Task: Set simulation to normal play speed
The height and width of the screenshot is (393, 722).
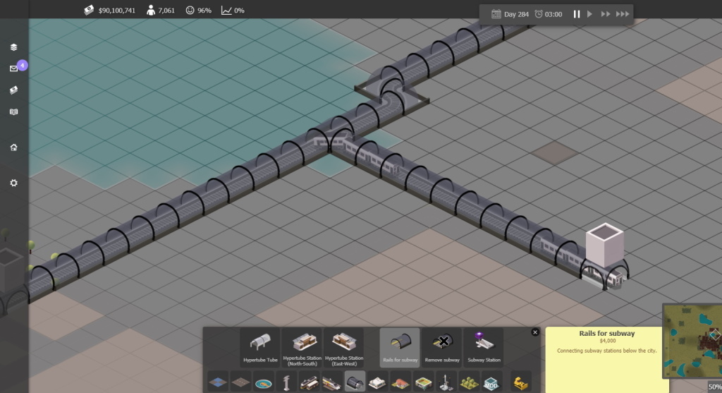Action: 589,14
